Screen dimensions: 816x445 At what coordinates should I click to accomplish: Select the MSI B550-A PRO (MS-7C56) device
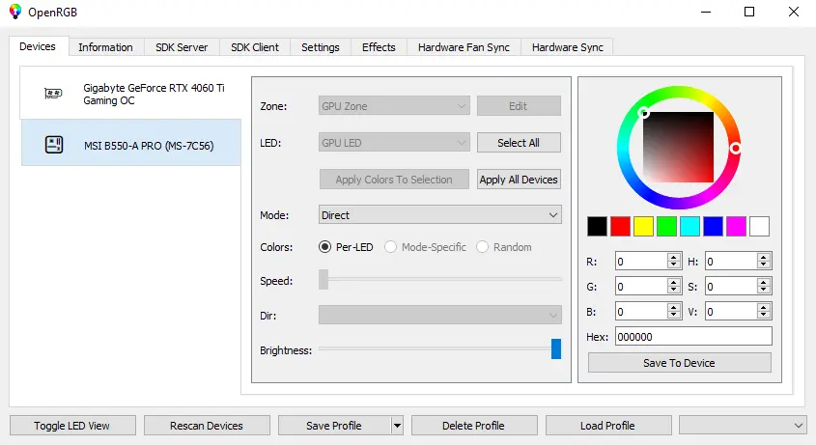pos(130,143)
